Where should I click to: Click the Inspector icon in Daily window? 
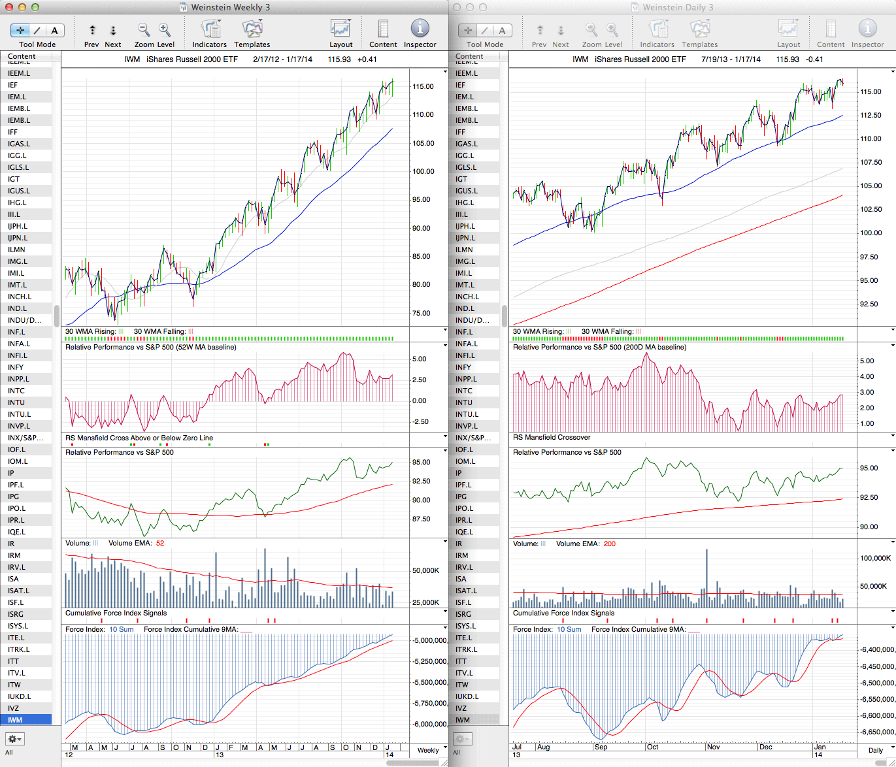click(x=867, y=29)
